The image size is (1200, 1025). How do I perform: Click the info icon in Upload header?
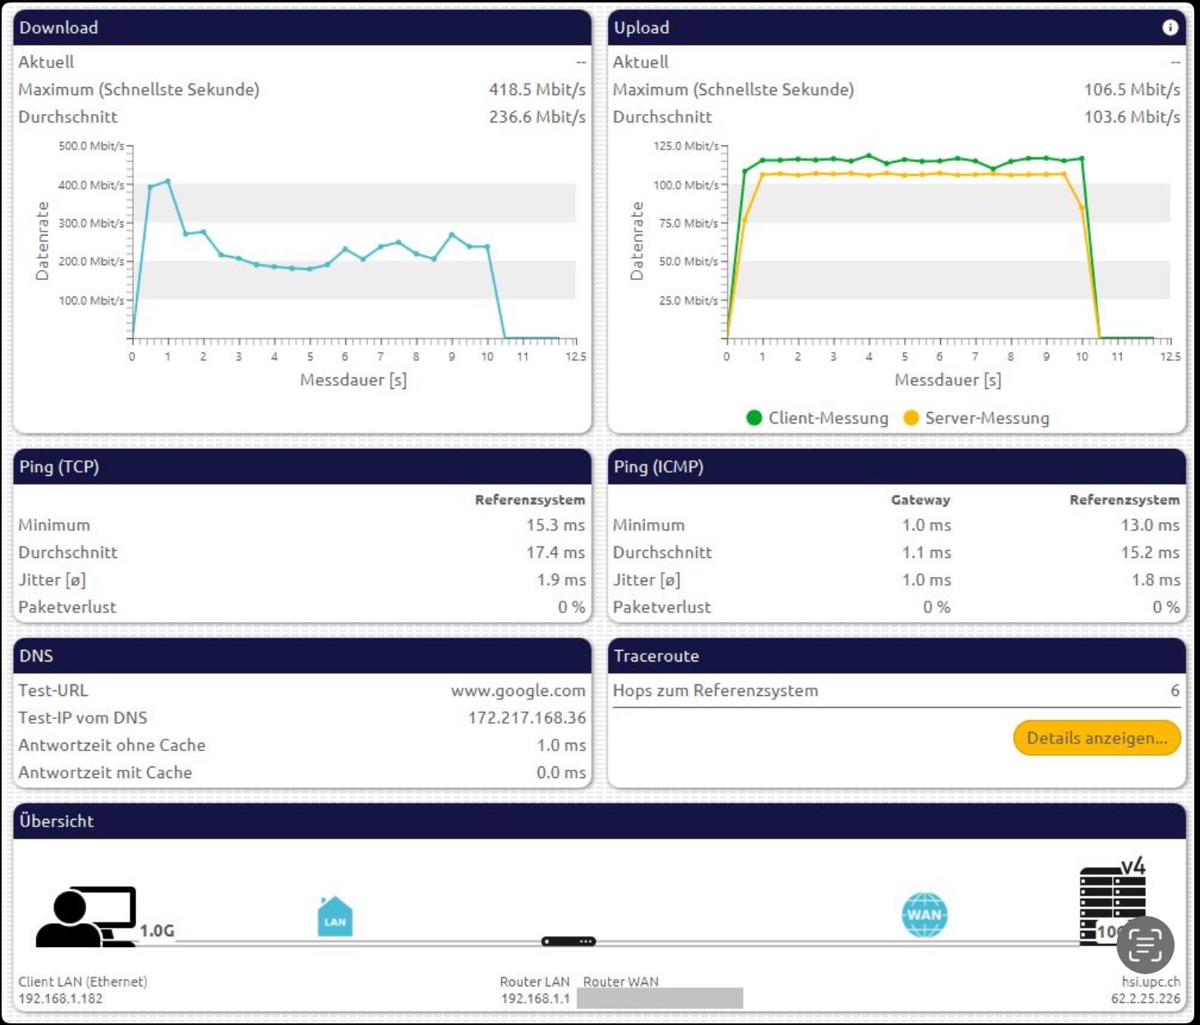pyautogui.click(x=1170, y=28)
